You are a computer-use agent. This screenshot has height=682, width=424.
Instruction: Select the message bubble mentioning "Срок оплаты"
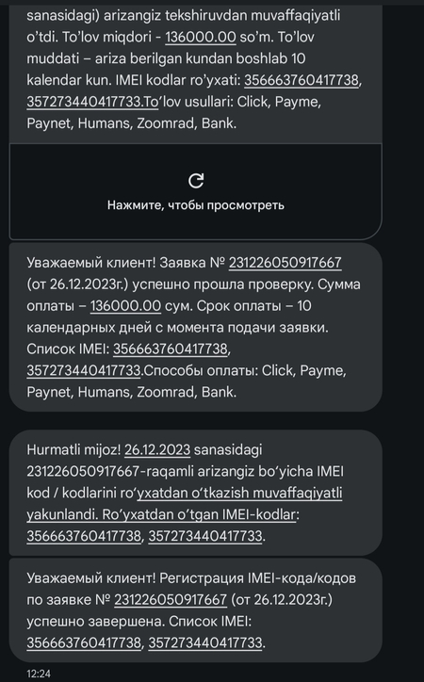click(x=196, y=327)
